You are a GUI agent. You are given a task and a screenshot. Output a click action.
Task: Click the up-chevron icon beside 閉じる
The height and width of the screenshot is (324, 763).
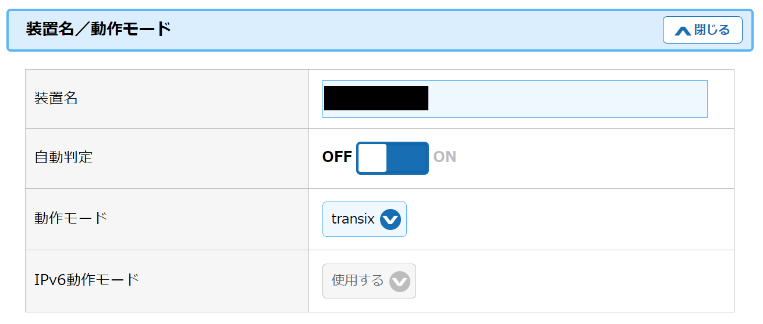[682, 31]
